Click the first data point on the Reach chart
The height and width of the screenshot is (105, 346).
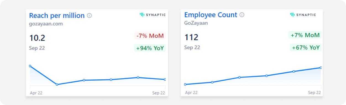pyautogui.click(x=30, y=66)
